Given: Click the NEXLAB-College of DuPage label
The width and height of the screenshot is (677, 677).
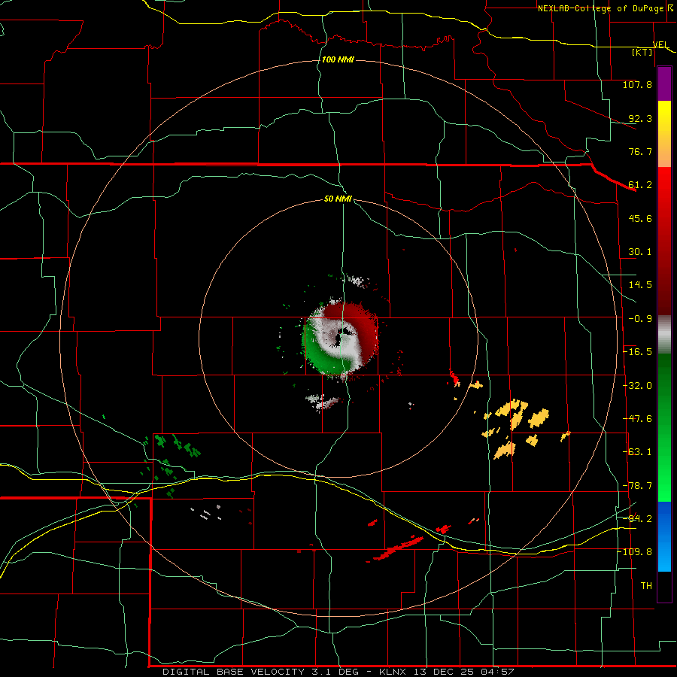Looking at the screenshot, I should click(x=600, y=8).
